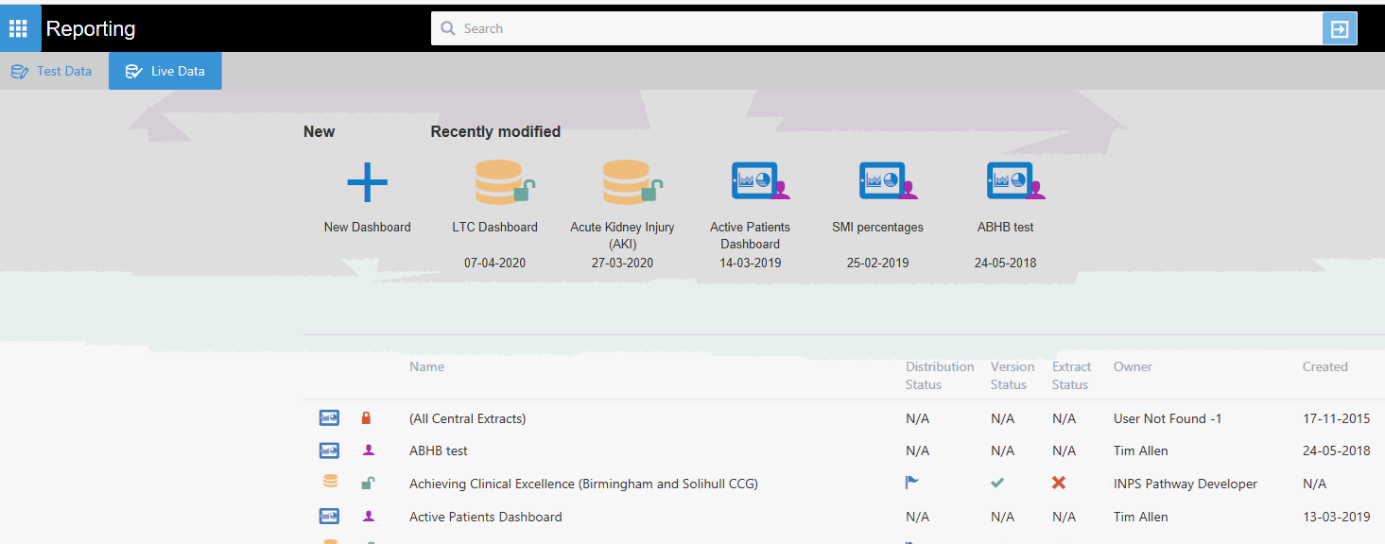Click the search submit arrow button

pyautogui.click(x=1339, y=28)
